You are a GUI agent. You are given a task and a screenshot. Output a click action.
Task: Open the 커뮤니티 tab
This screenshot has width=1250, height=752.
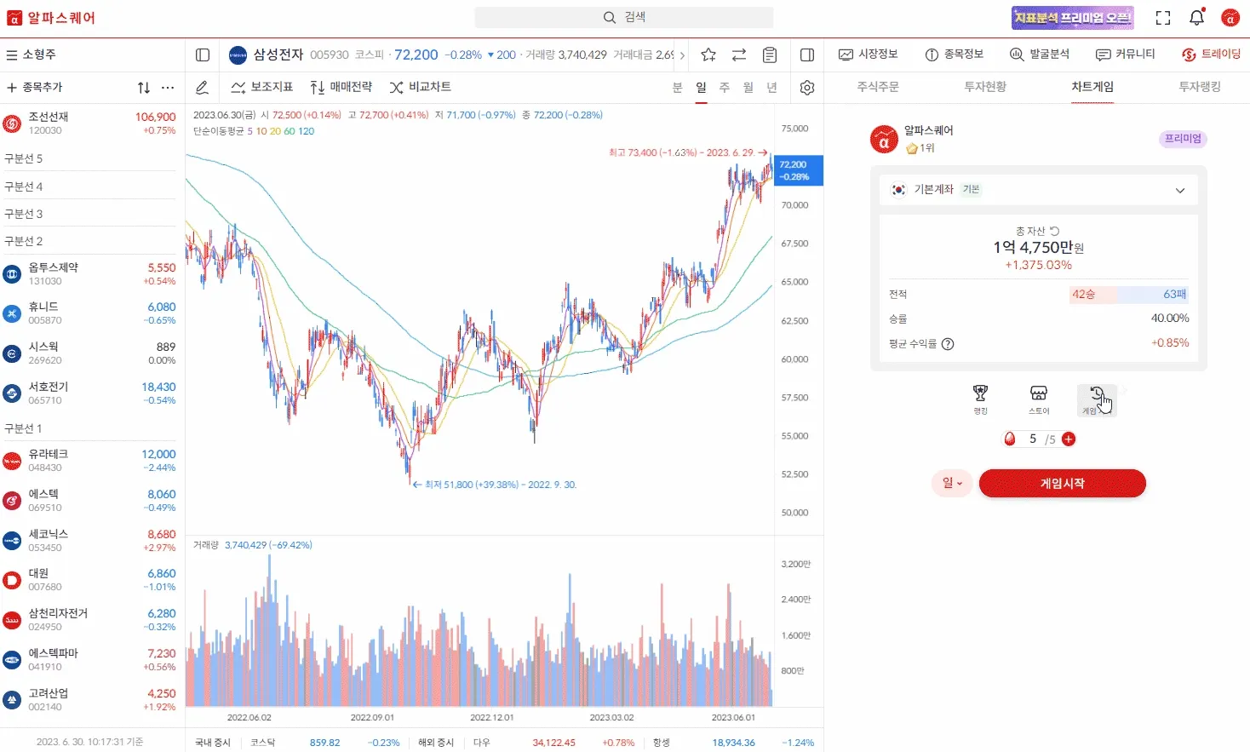point(1126,55)
